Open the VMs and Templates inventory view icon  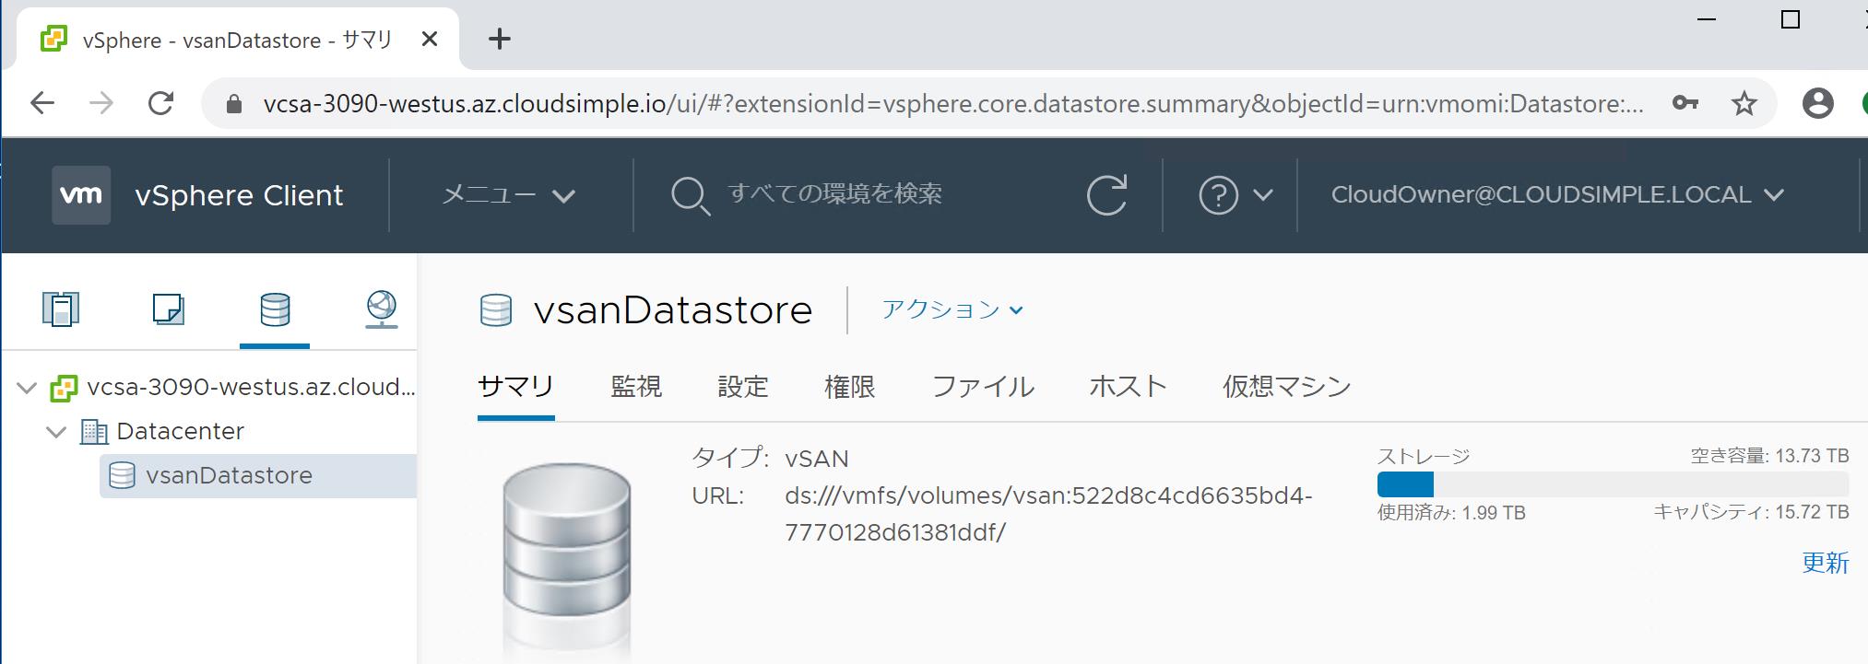168,309
